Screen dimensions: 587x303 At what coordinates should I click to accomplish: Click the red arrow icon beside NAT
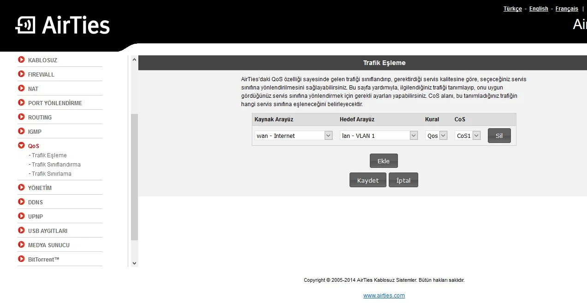[21, 88]
